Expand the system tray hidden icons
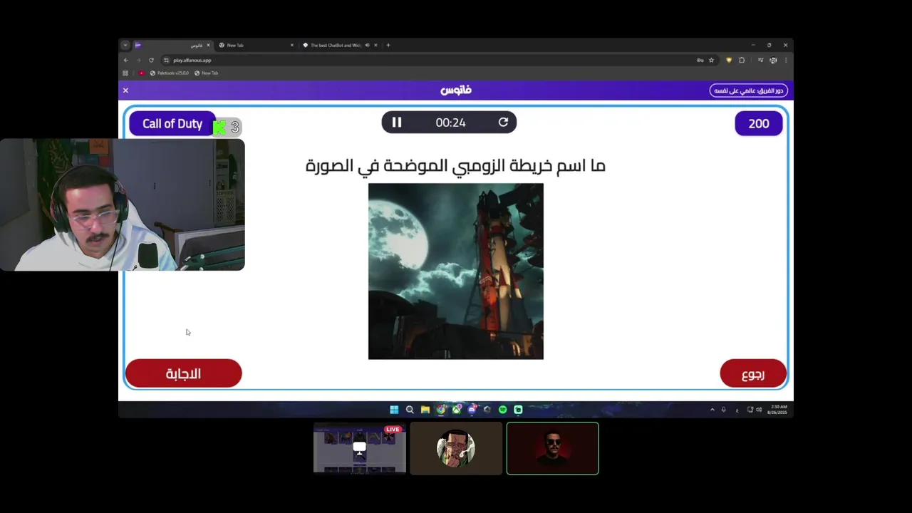The height and width of the screenshot is (513, 912). pyautogui.click(x=712, y=410)
